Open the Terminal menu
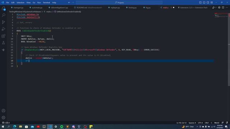 point(46,3)
